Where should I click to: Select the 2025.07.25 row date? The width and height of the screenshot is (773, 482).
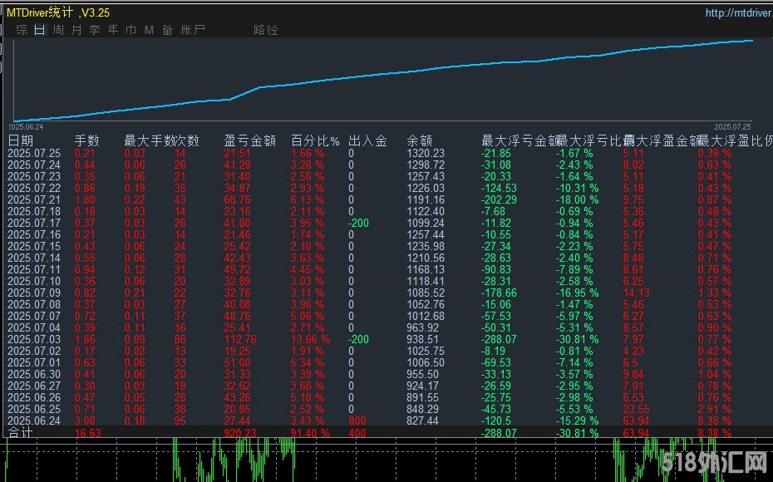tap(34, 153)
